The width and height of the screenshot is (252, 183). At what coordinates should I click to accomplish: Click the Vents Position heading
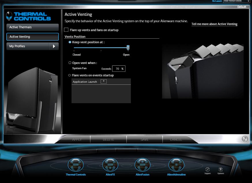(x=75, y=37)
